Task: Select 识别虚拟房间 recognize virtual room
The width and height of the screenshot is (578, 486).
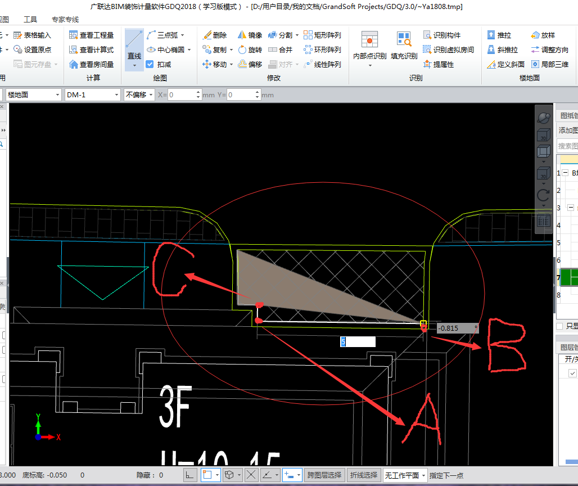Action: [x=448, y=49]
